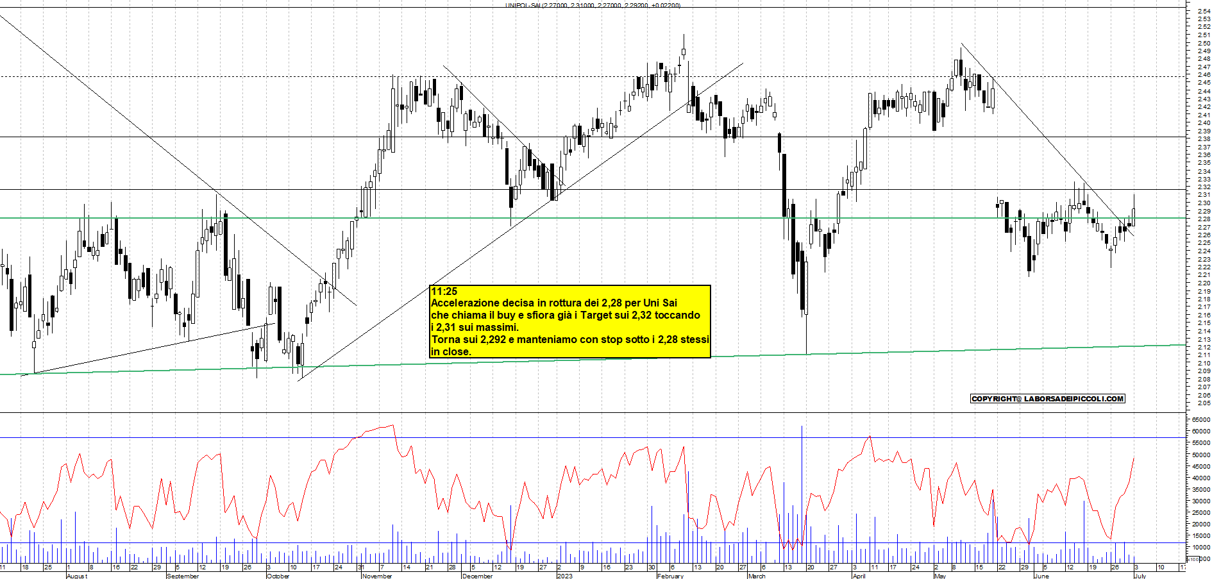Click the 35000 volume axis label
The image size is (1212, 579).
click(x=1201, y=489)
